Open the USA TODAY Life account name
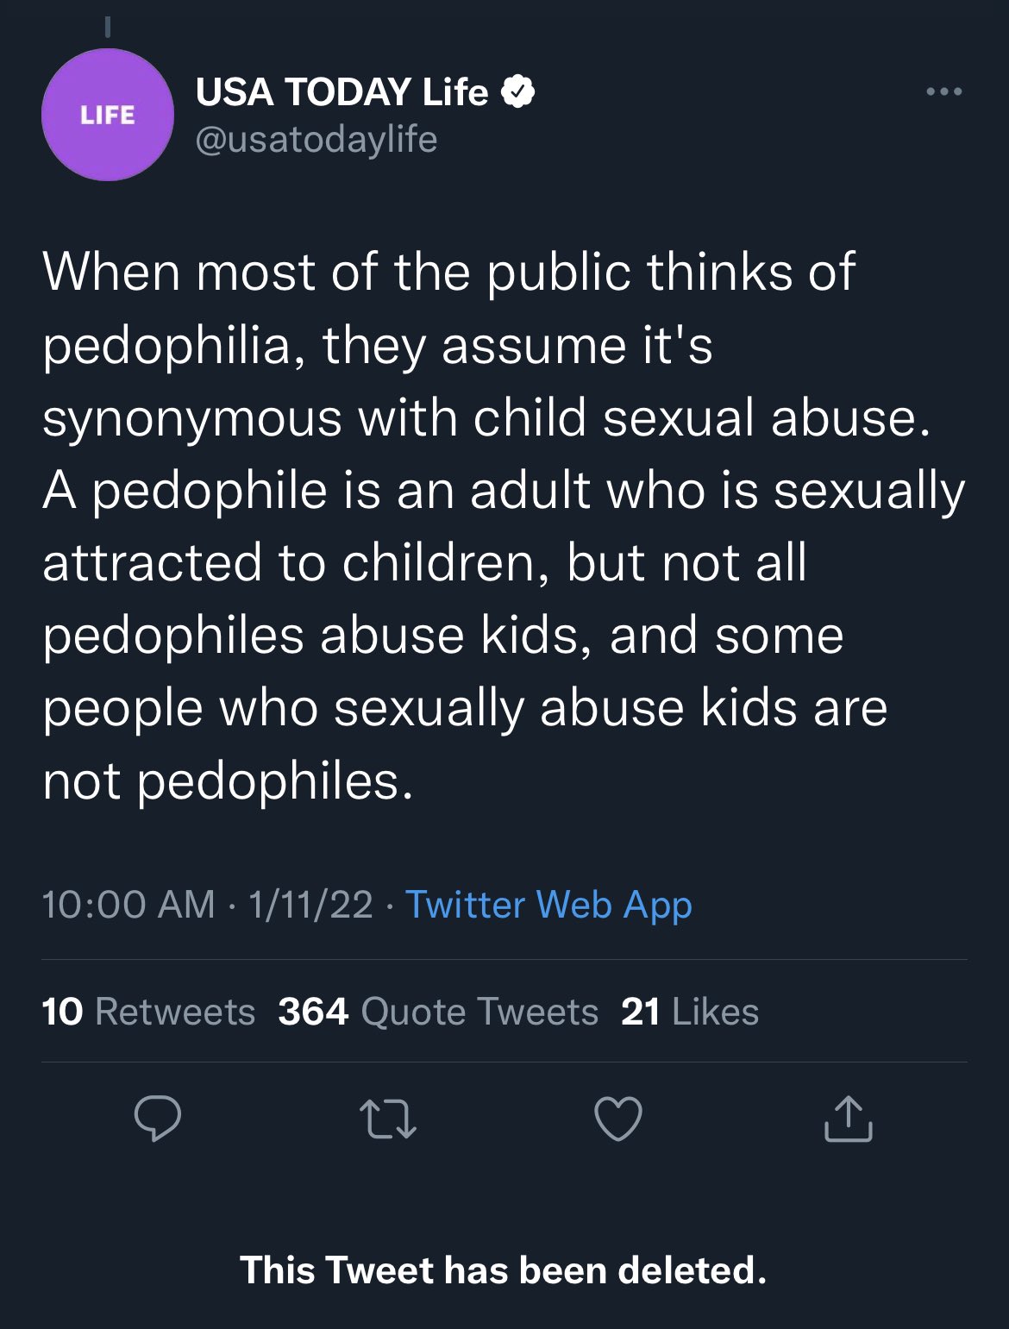This screenshot has height=1329, width=1009. pos(342,91)
